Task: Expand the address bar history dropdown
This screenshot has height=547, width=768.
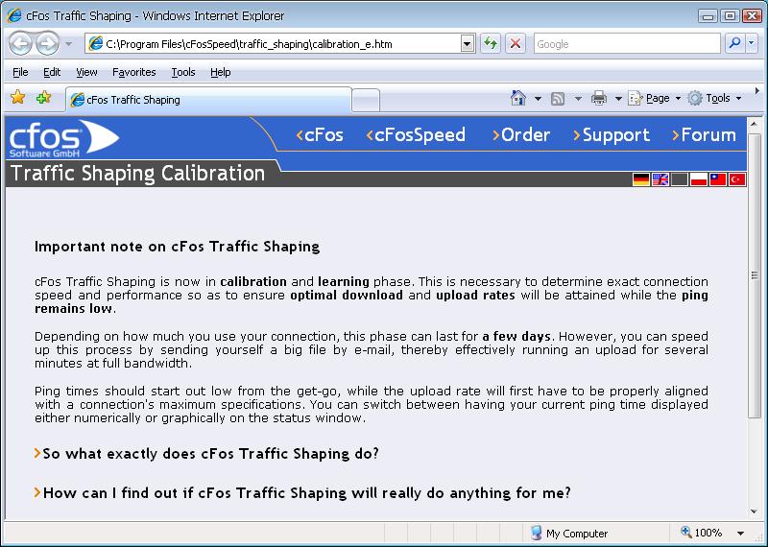Action: [x=468, y=44]
